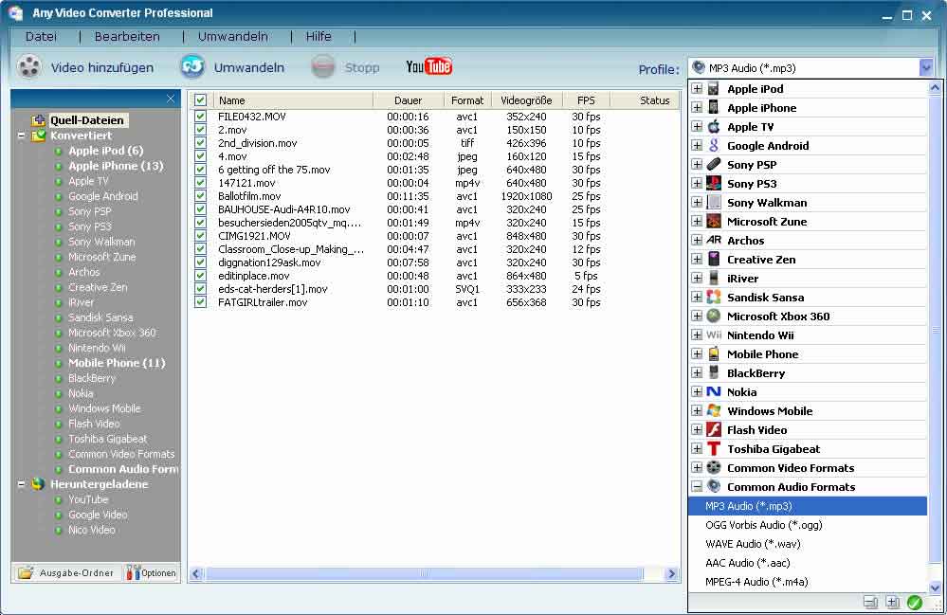
Task: Click the profile list scroll down arrow
Action: (x=935, y=587)
